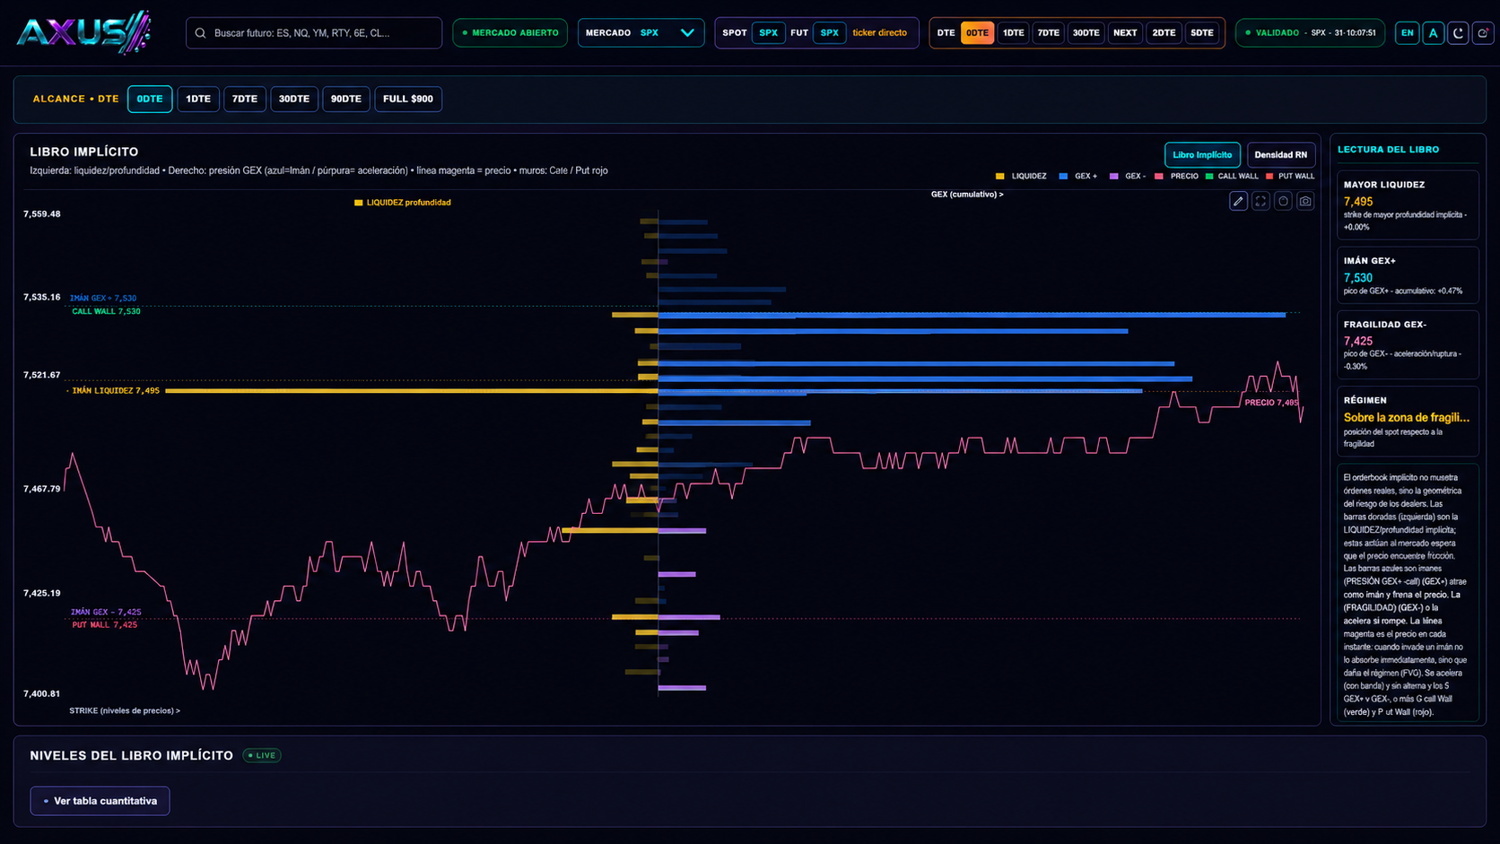
Task: Expand Ver tabla cuantitativa
Action: point(100,801)
